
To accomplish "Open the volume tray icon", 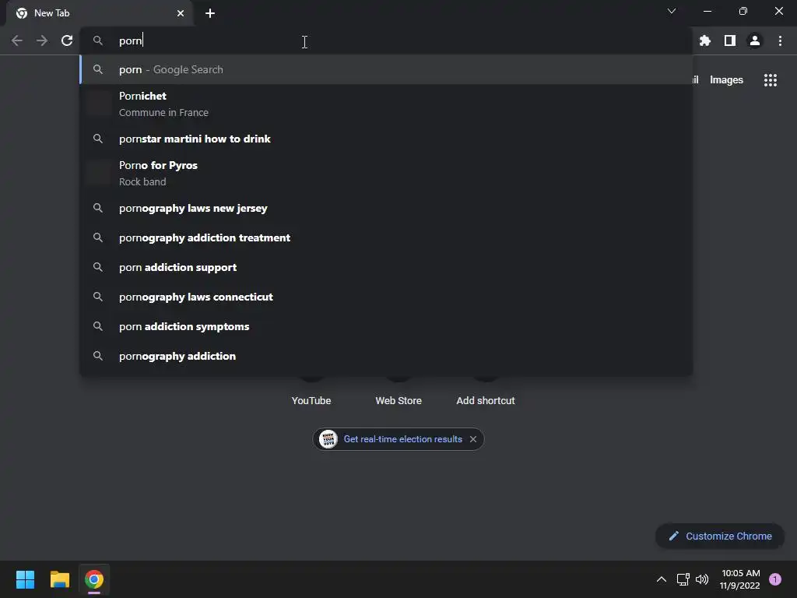I will (702, 579).
